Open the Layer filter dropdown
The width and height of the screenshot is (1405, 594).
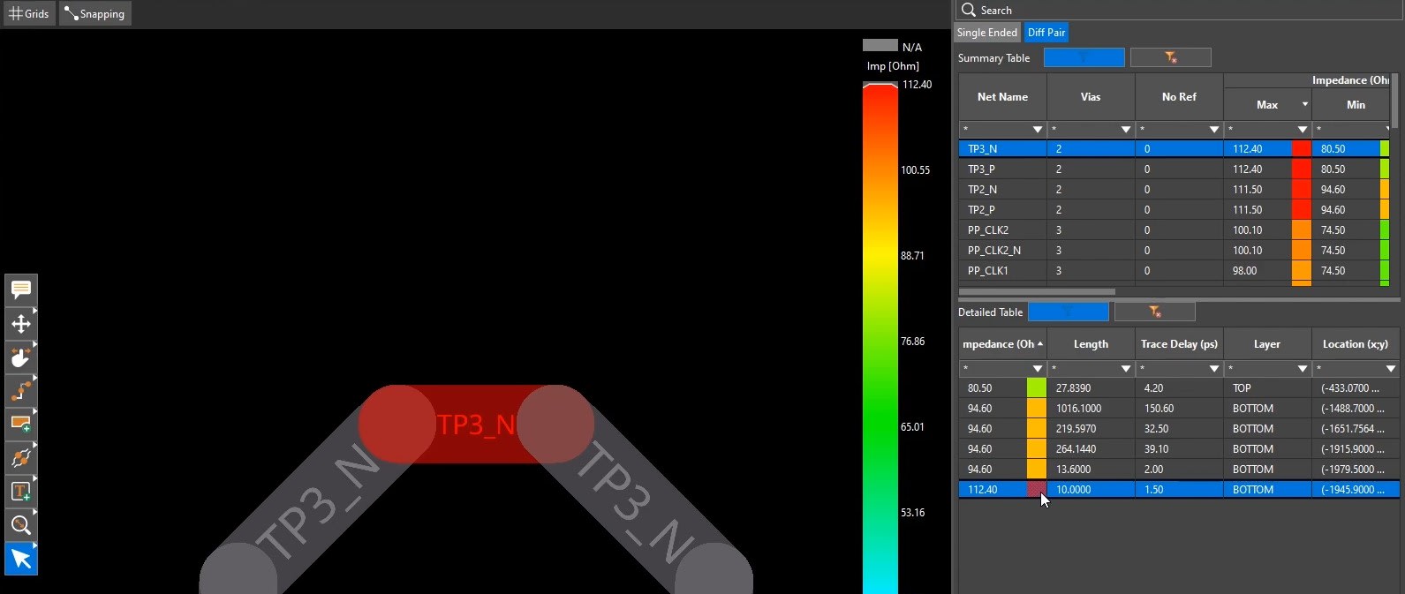point(1303,368)
